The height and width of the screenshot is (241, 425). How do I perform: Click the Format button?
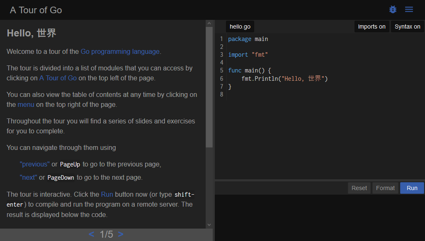coord(385,188)
